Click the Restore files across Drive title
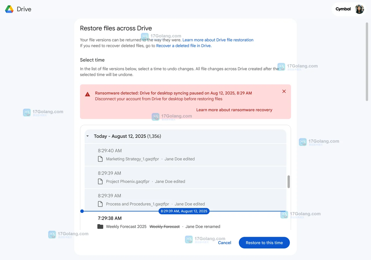Image resolution: width=371 pixels, height=260 pixels. click(116, 28)
